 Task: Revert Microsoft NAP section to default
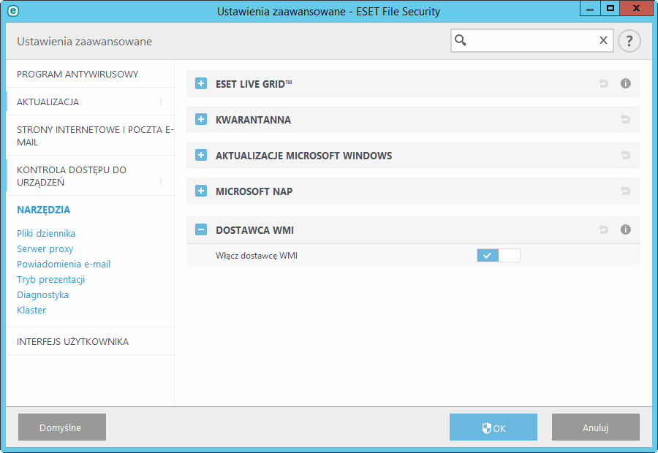625,191
